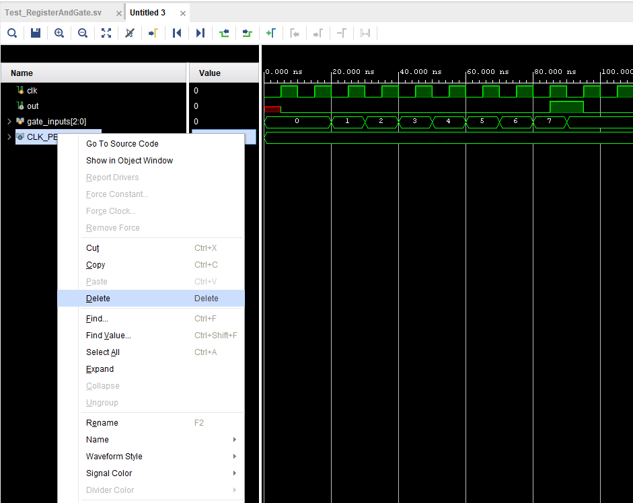The width and height of the screenshot is (633, 503).
Task: Click the 60.000 ns ruler mark
Action: click(488, 72)
